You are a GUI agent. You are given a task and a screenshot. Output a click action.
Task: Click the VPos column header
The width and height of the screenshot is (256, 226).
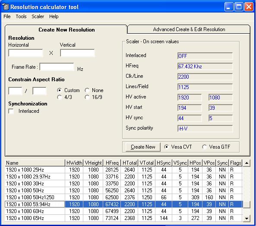pos(209,163)
